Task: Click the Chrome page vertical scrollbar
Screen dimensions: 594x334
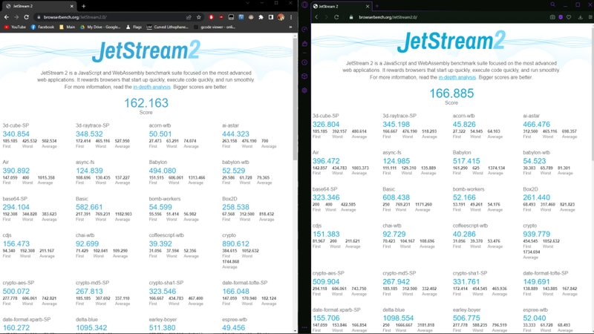Action: click(x=295, y=99)
